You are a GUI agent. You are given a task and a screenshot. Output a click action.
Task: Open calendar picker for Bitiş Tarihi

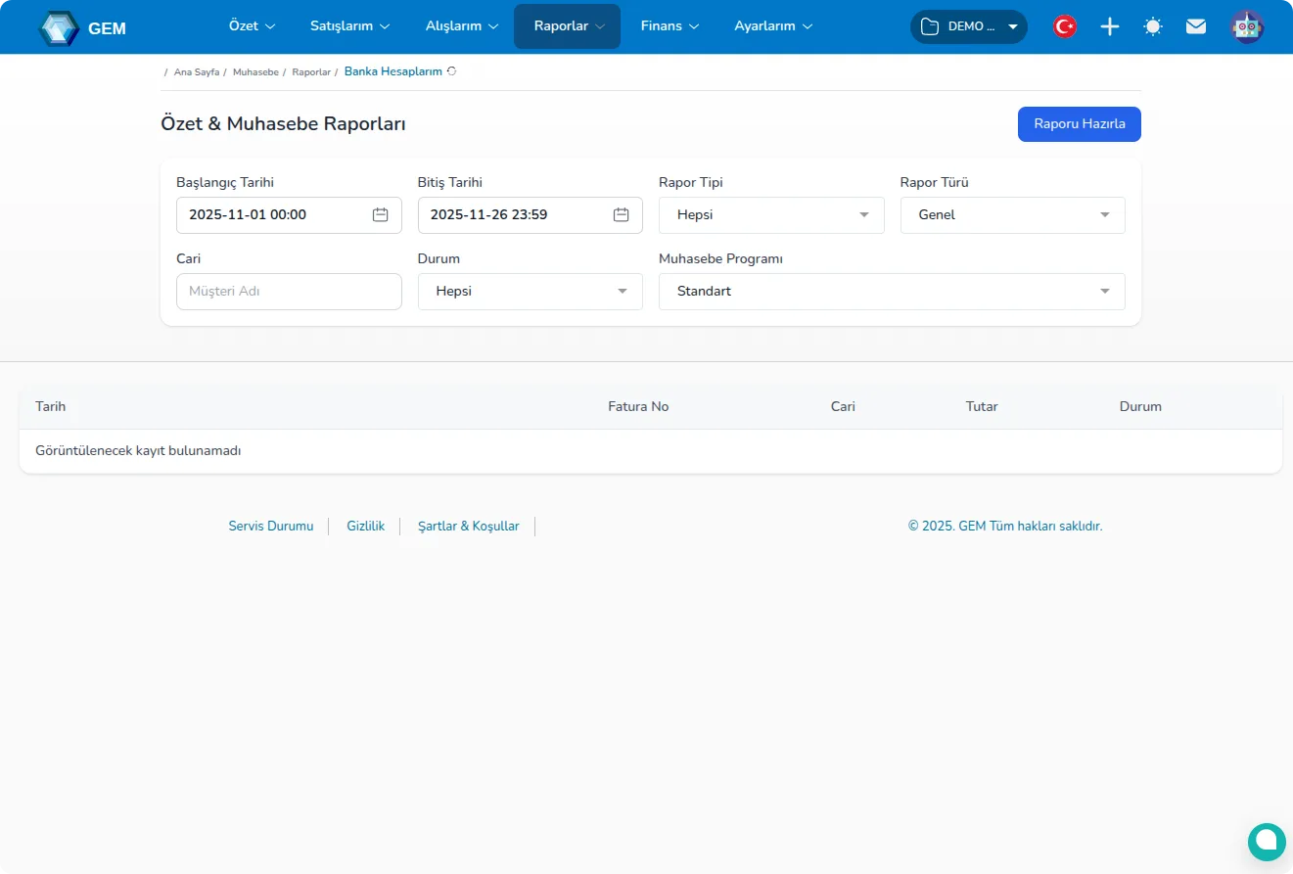pos(622,215)
